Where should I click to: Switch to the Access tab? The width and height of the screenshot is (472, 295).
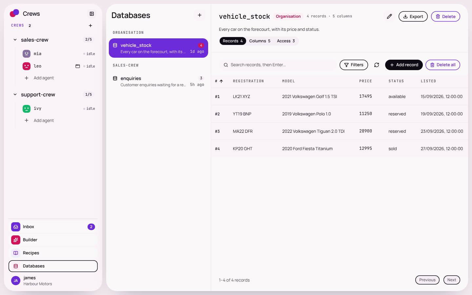tap(286, 41)
